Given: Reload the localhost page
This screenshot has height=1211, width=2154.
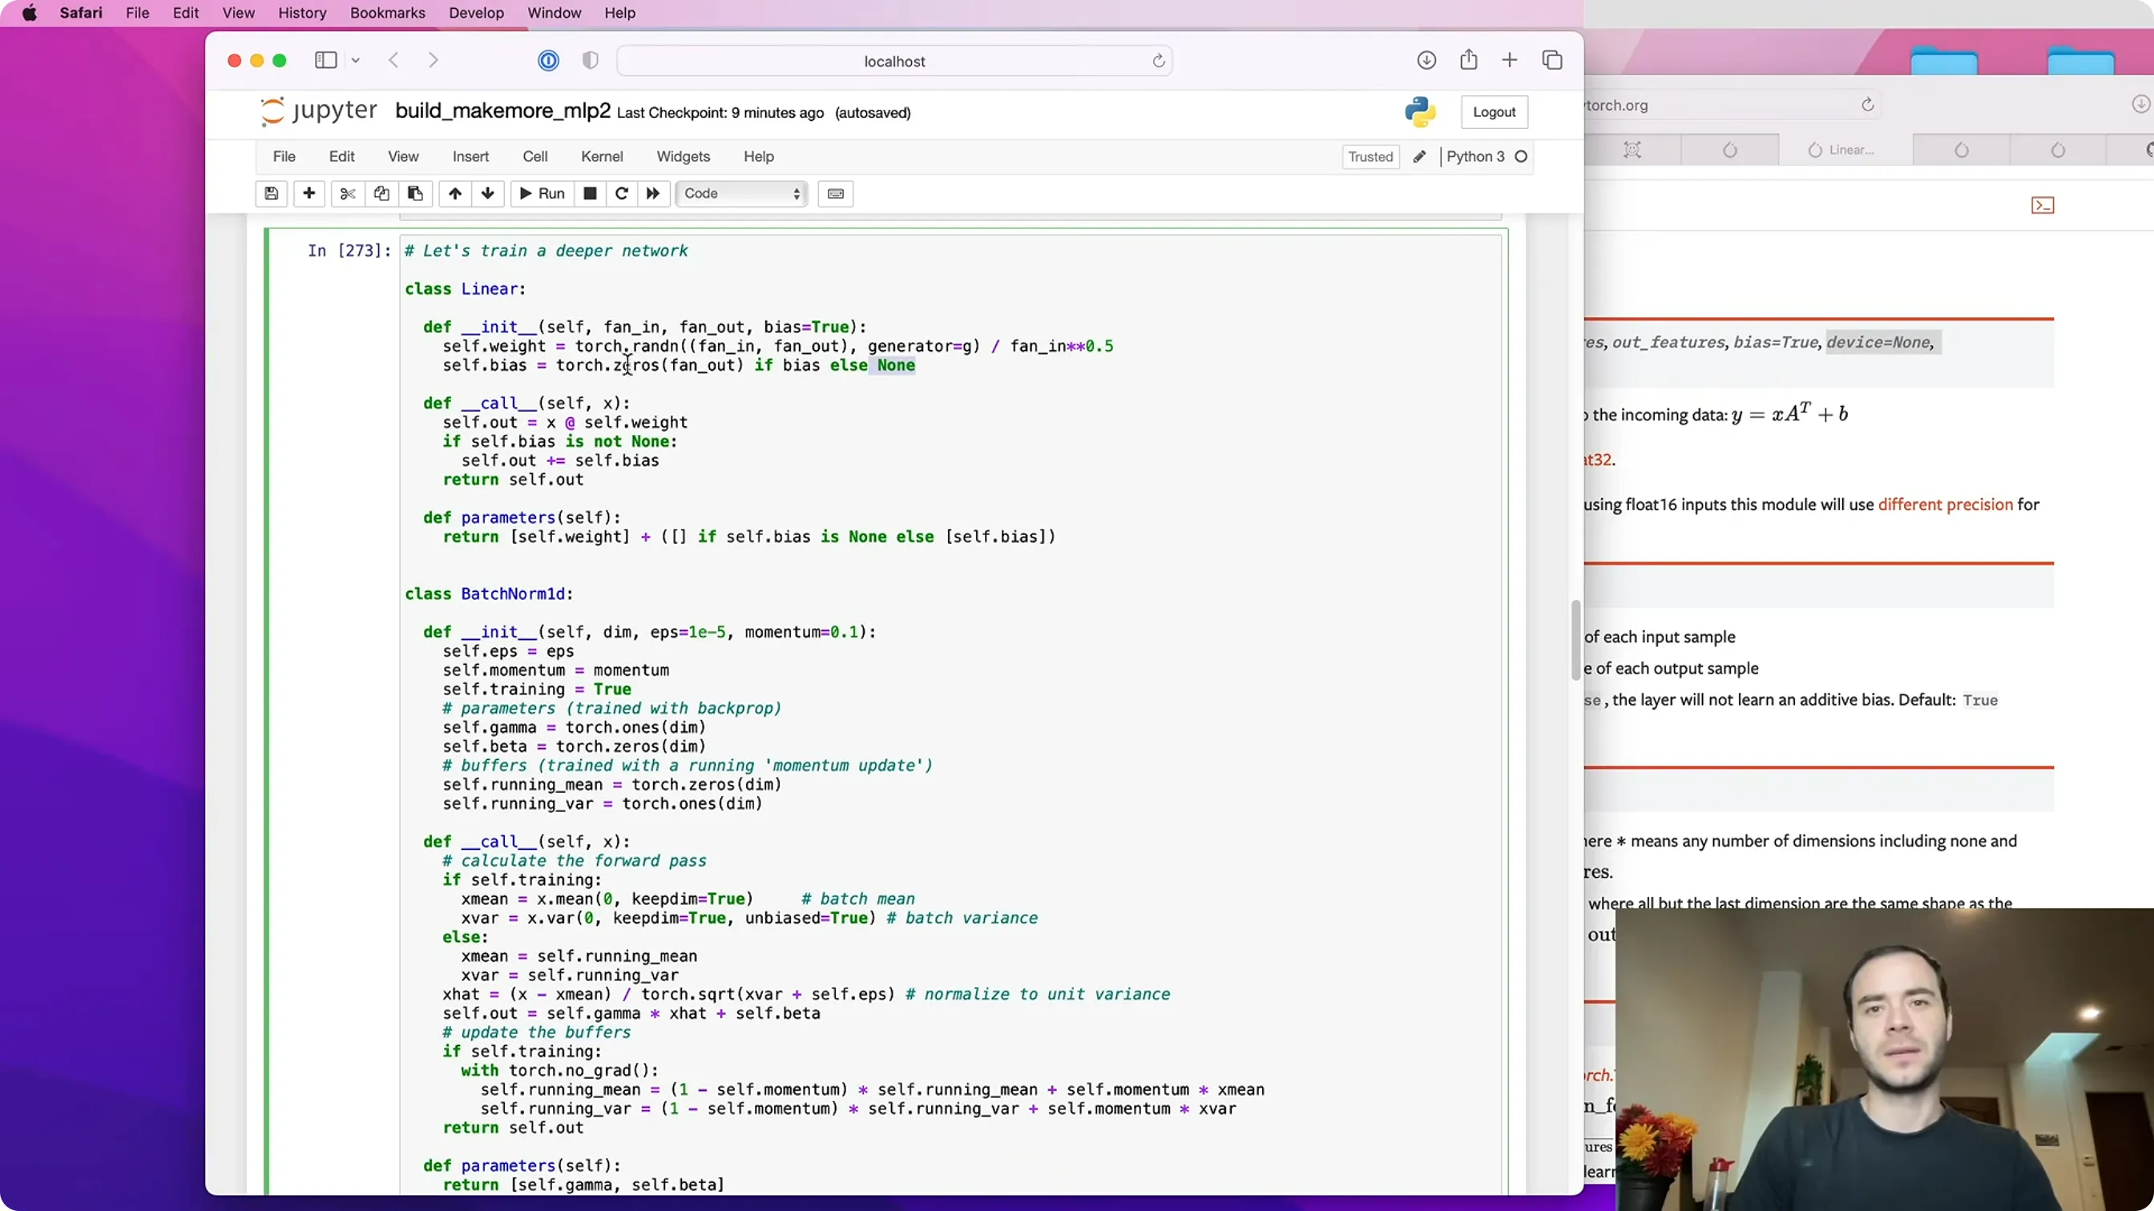Looking at the screenshot, I should pyautogui.click(x=1159, y=61).
